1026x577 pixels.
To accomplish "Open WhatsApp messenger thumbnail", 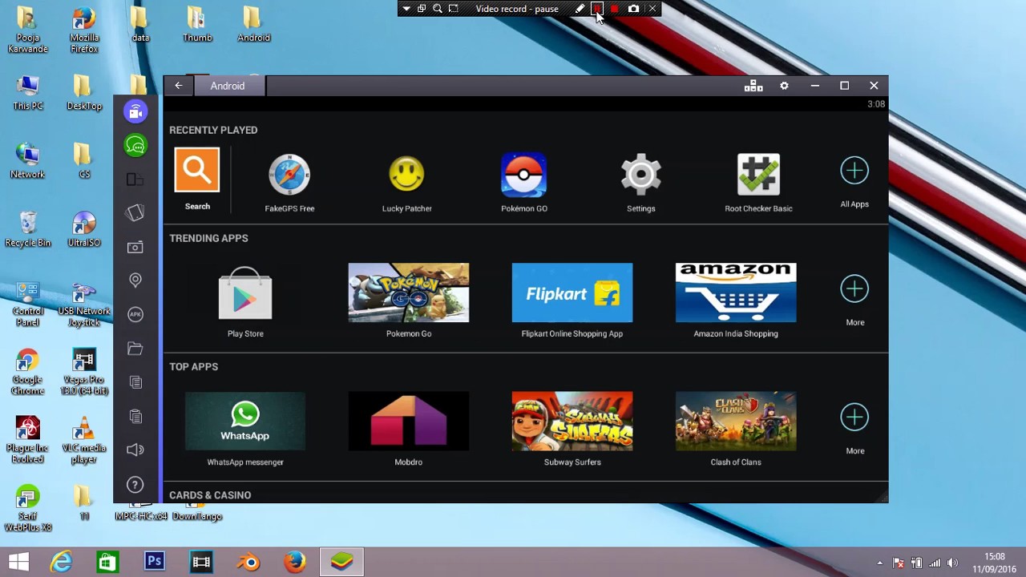I will pyautogui.click(x=245, y=421).
